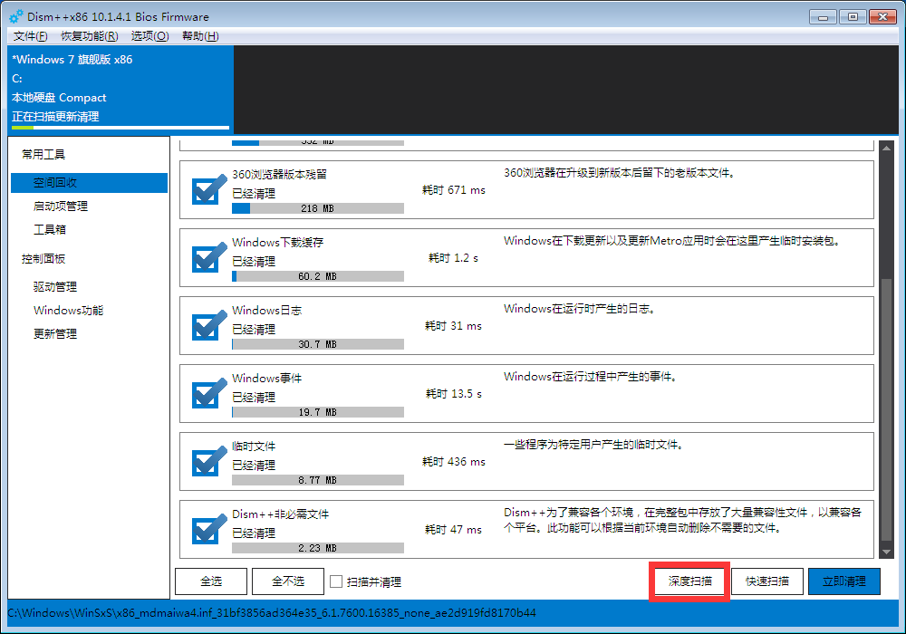Click the 19.7 MB size bar
906x634 pixels.
coord(318,412)
